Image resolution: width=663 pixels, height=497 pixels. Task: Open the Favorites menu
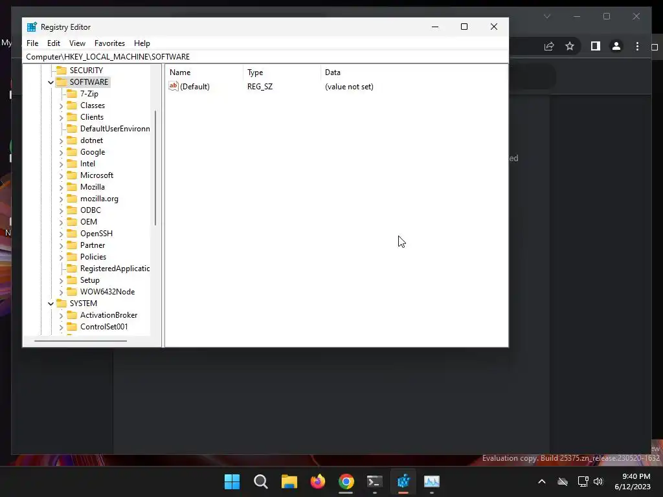(109, 43)
